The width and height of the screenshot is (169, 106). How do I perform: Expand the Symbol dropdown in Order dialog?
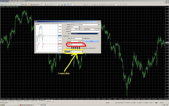point(98,24)
